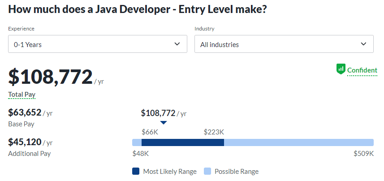This screenshot has height=181, width=384.
Task: Click the $45,120 Additional Pay amount
Action: 25,142
